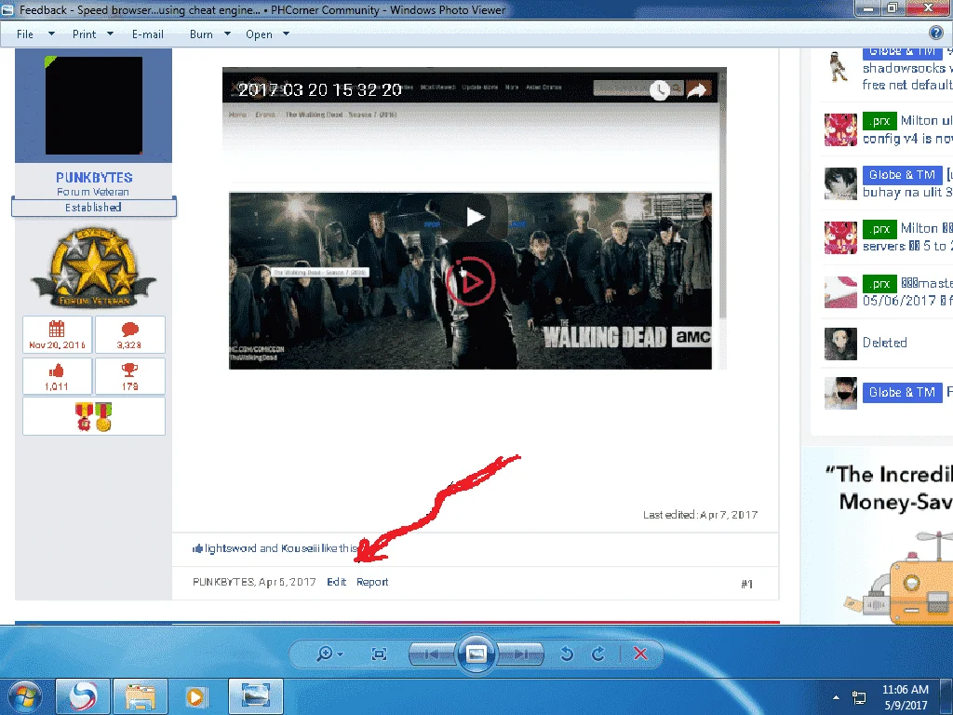
Task: Click the trophy points icon
Action: coord(130,371)
